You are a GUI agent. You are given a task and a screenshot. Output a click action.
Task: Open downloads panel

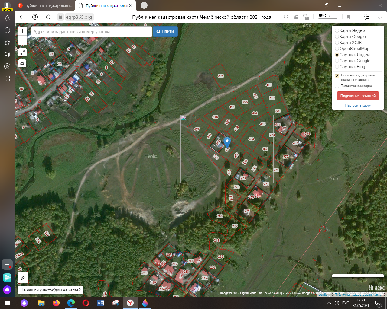[x=380, y=17]
